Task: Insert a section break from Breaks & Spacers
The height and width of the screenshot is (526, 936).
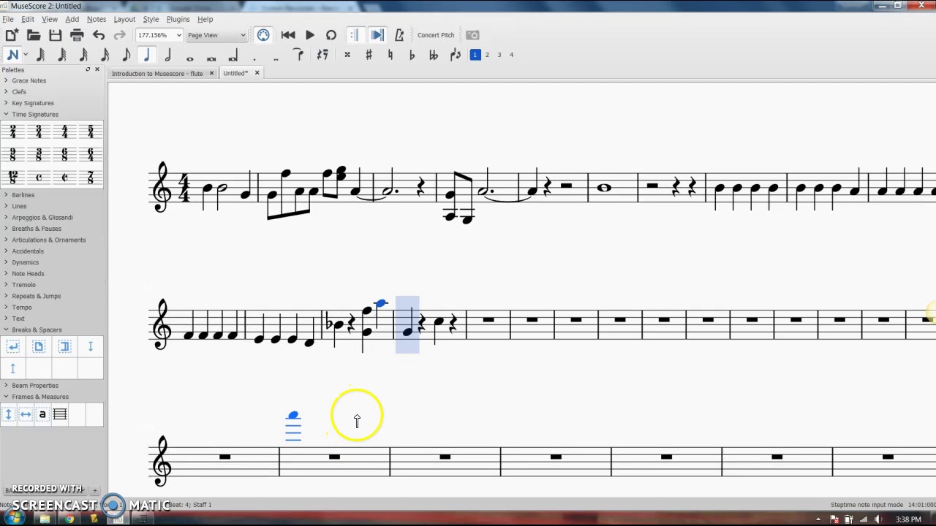Action: (64, 347)
